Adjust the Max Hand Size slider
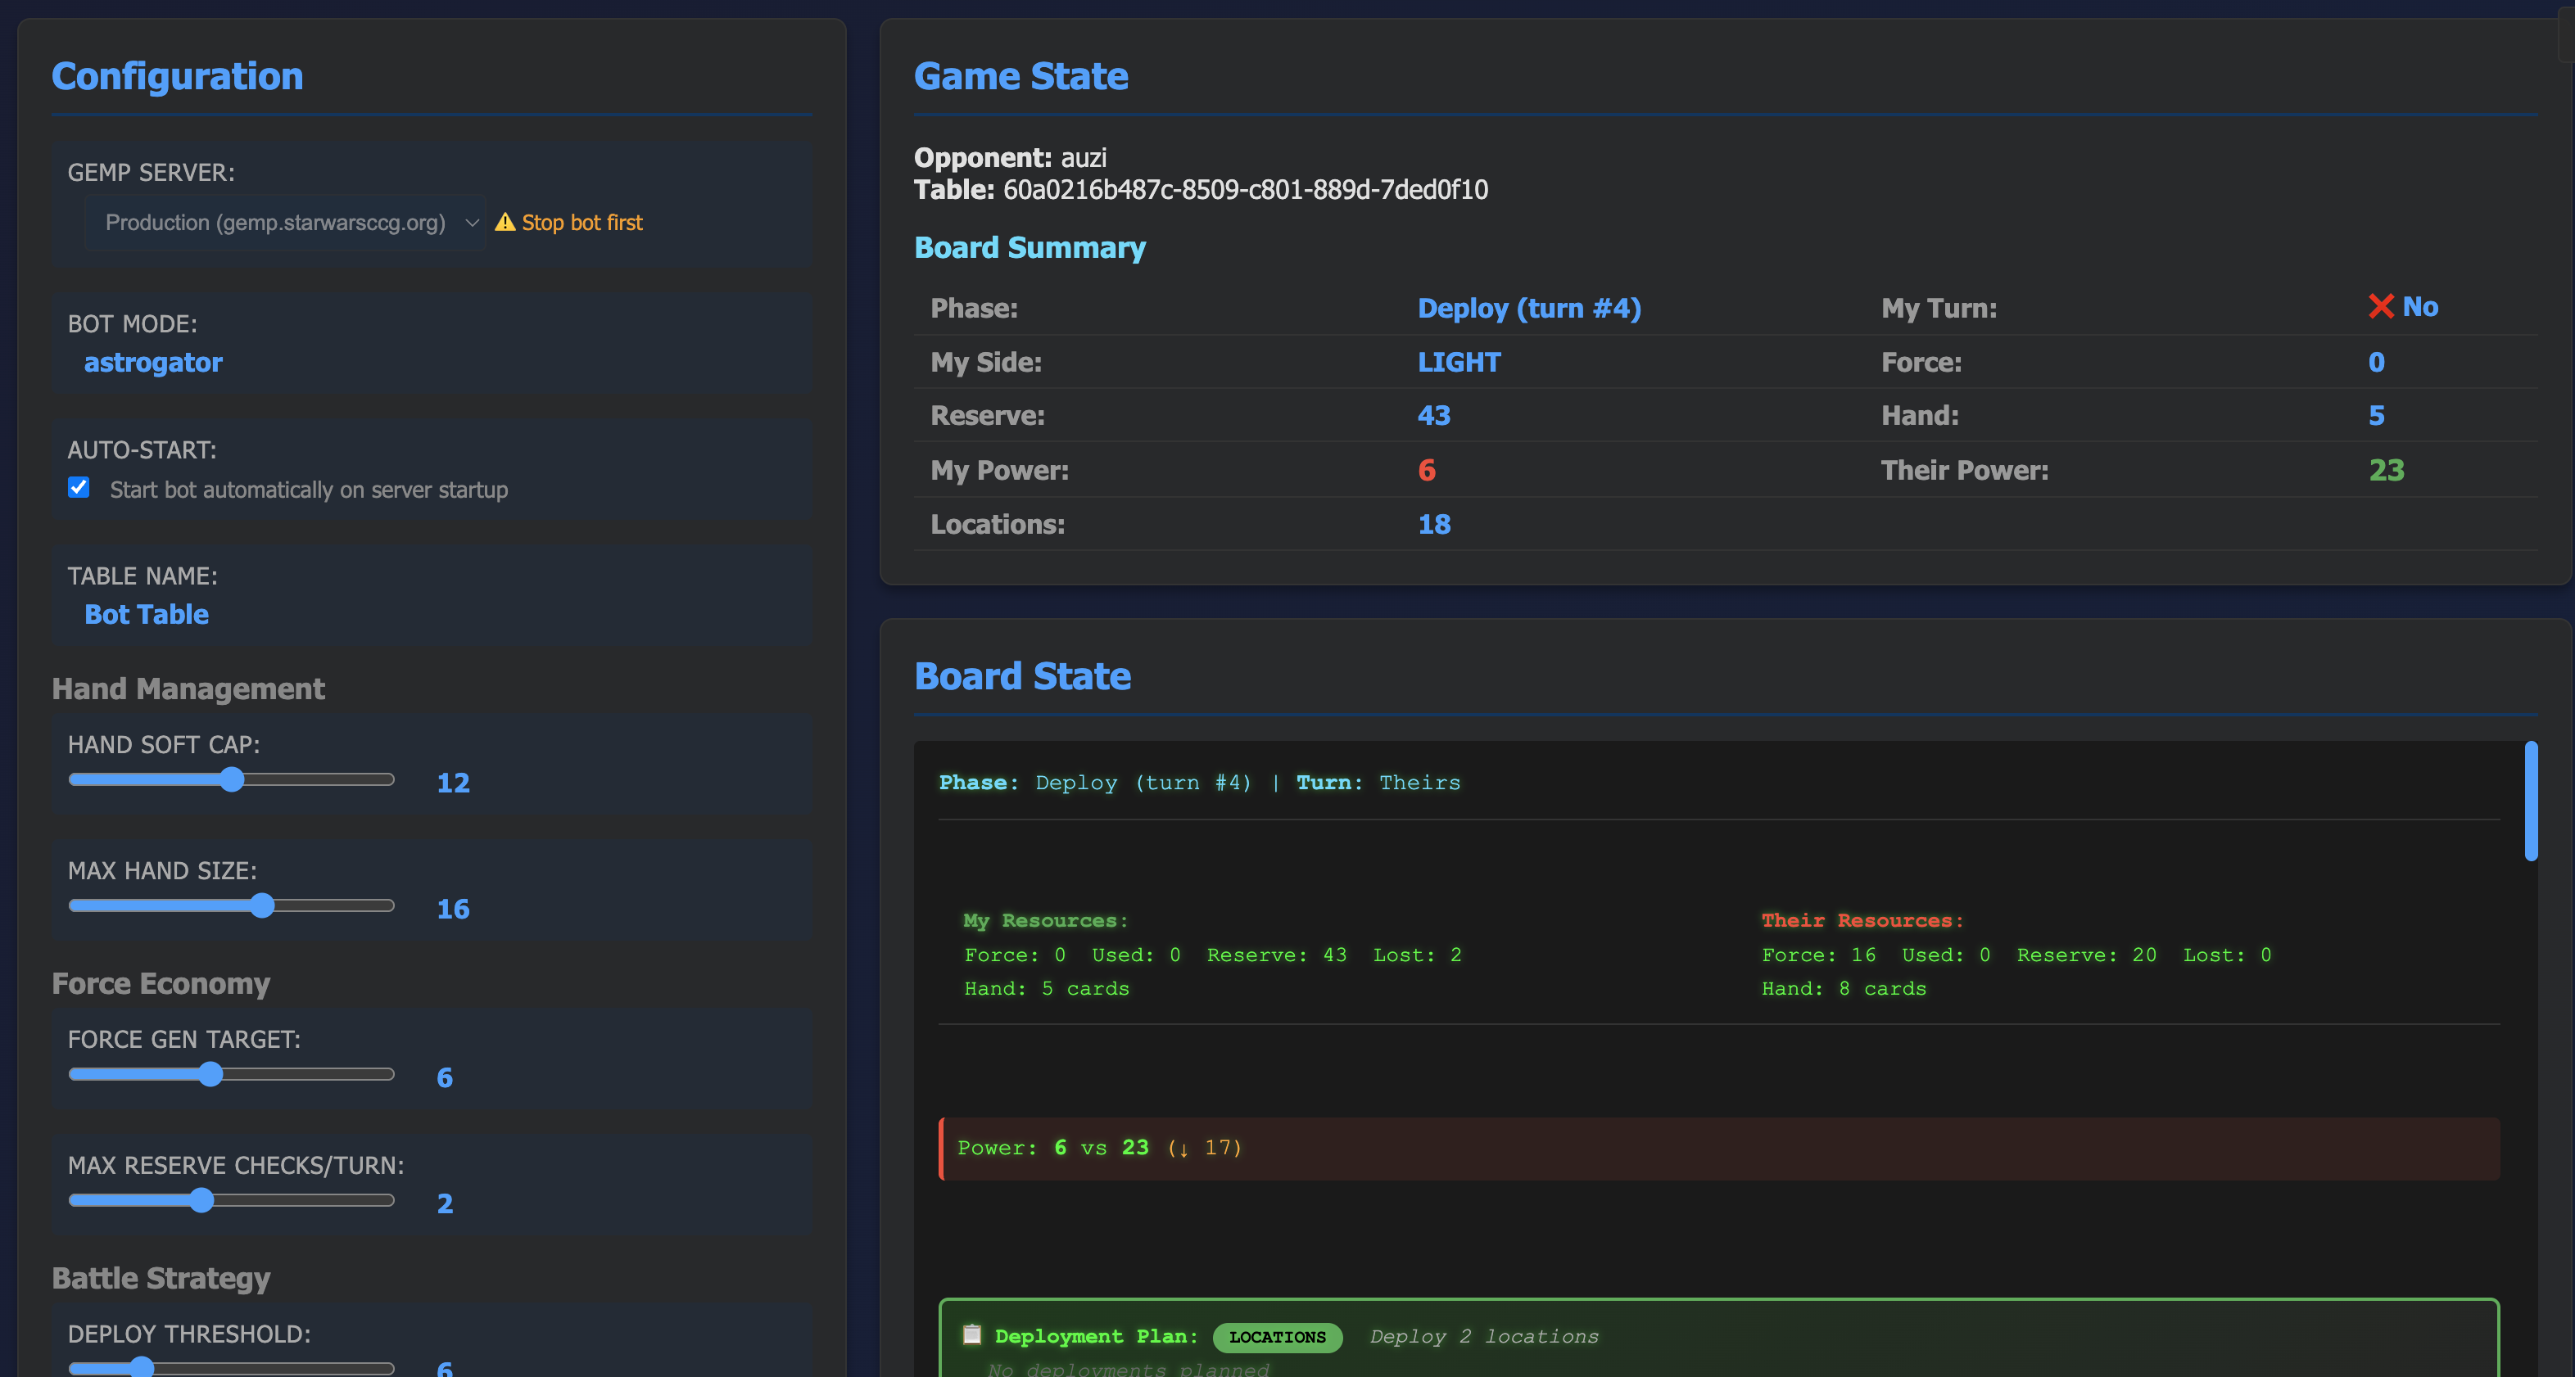The height and width of the screenshot is (1377, 2575). click(232, 905)
